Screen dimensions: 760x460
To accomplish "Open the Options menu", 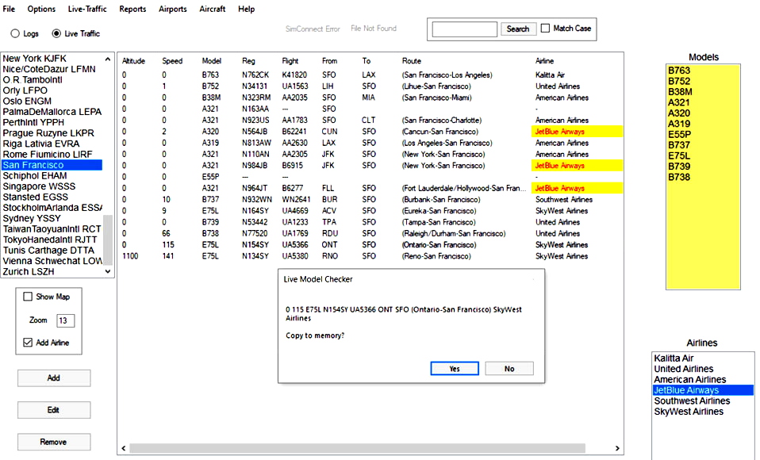I will [x=40, y=9].
